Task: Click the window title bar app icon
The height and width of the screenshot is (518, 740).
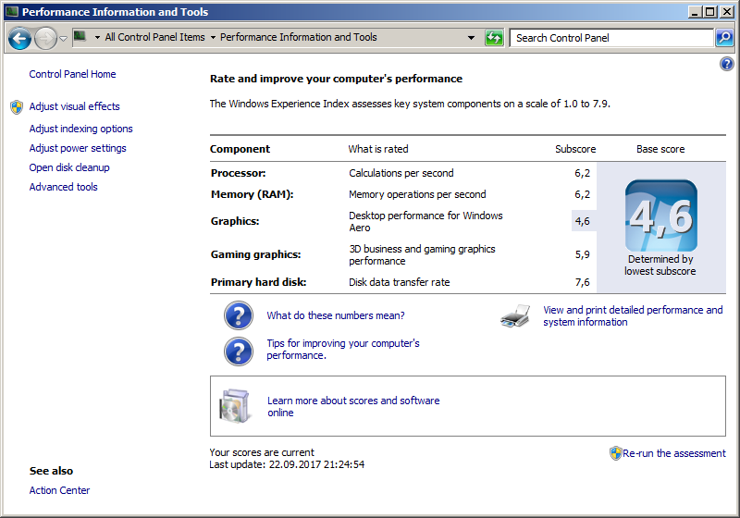Action: [11, 11]
